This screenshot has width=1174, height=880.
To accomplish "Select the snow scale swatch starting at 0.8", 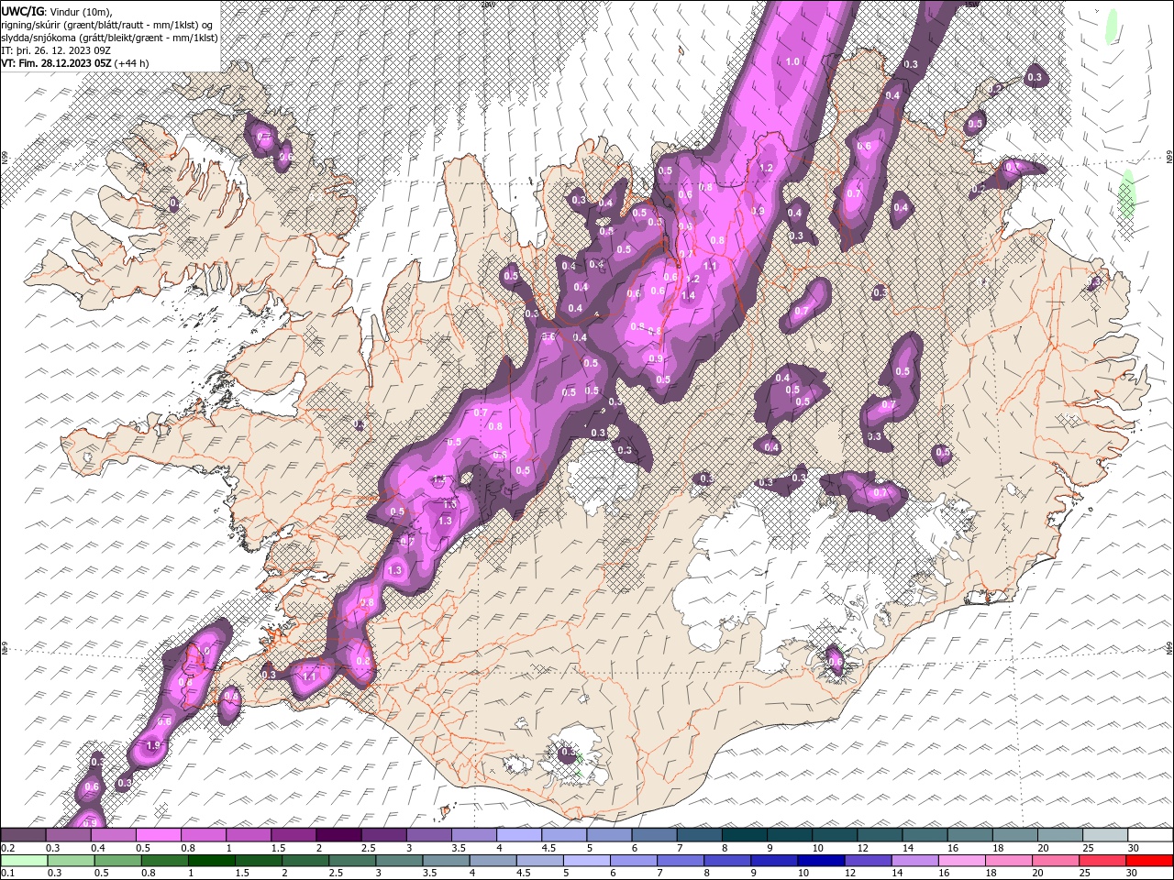I will [x=203, y=835].
